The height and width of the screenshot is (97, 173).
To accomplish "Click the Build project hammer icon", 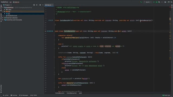I will (x=141, y=2).
